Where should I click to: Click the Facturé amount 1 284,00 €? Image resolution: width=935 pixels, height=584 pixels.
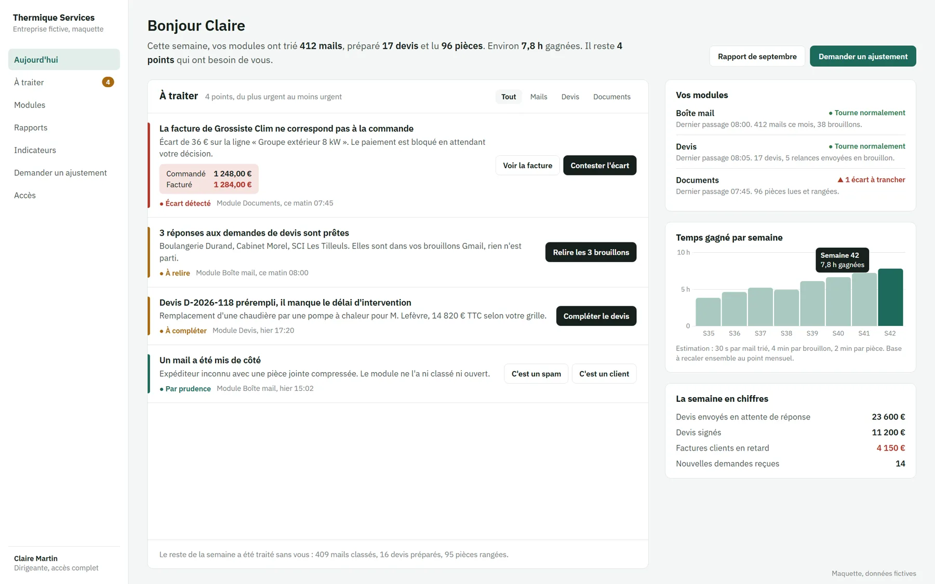(x=232, y=185)
